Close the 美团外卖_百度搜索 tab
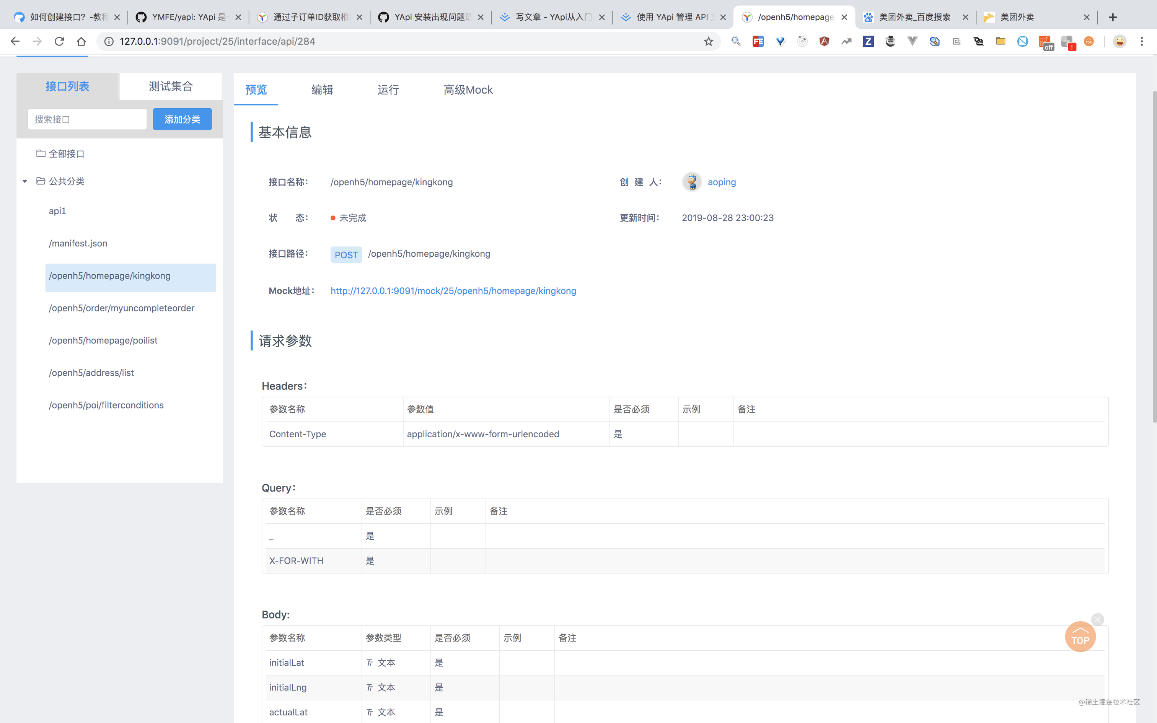 pos(965,17)
